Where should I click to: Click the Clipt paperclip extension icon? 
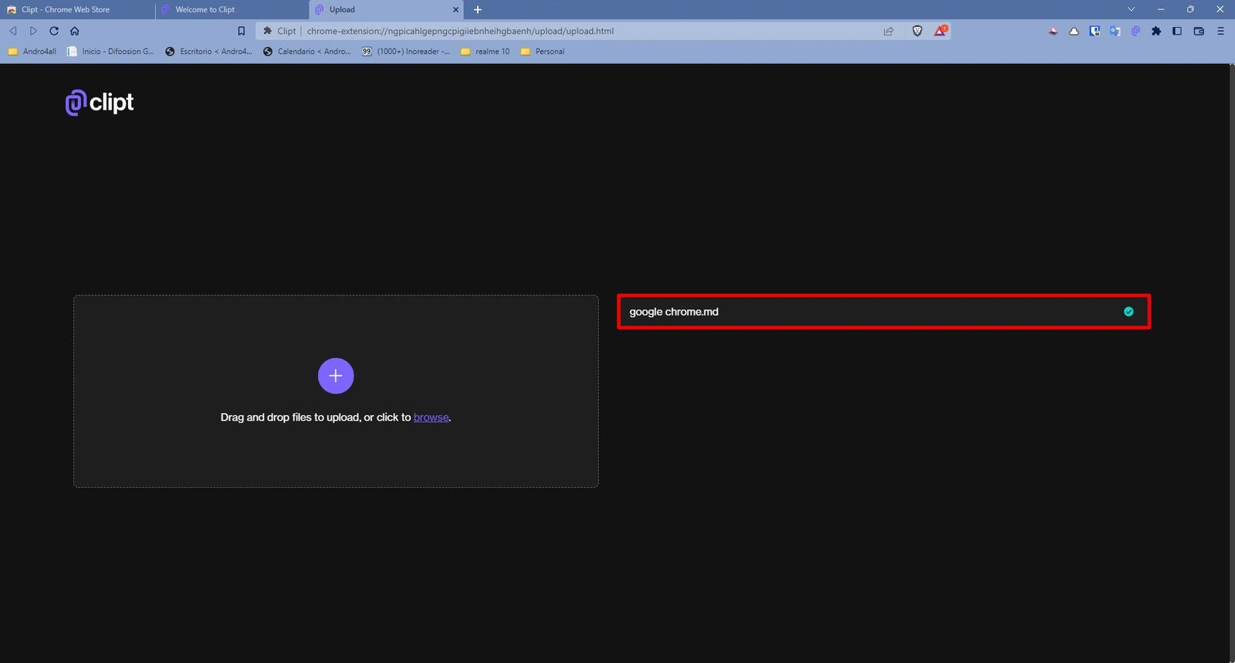coord(1135,31)
